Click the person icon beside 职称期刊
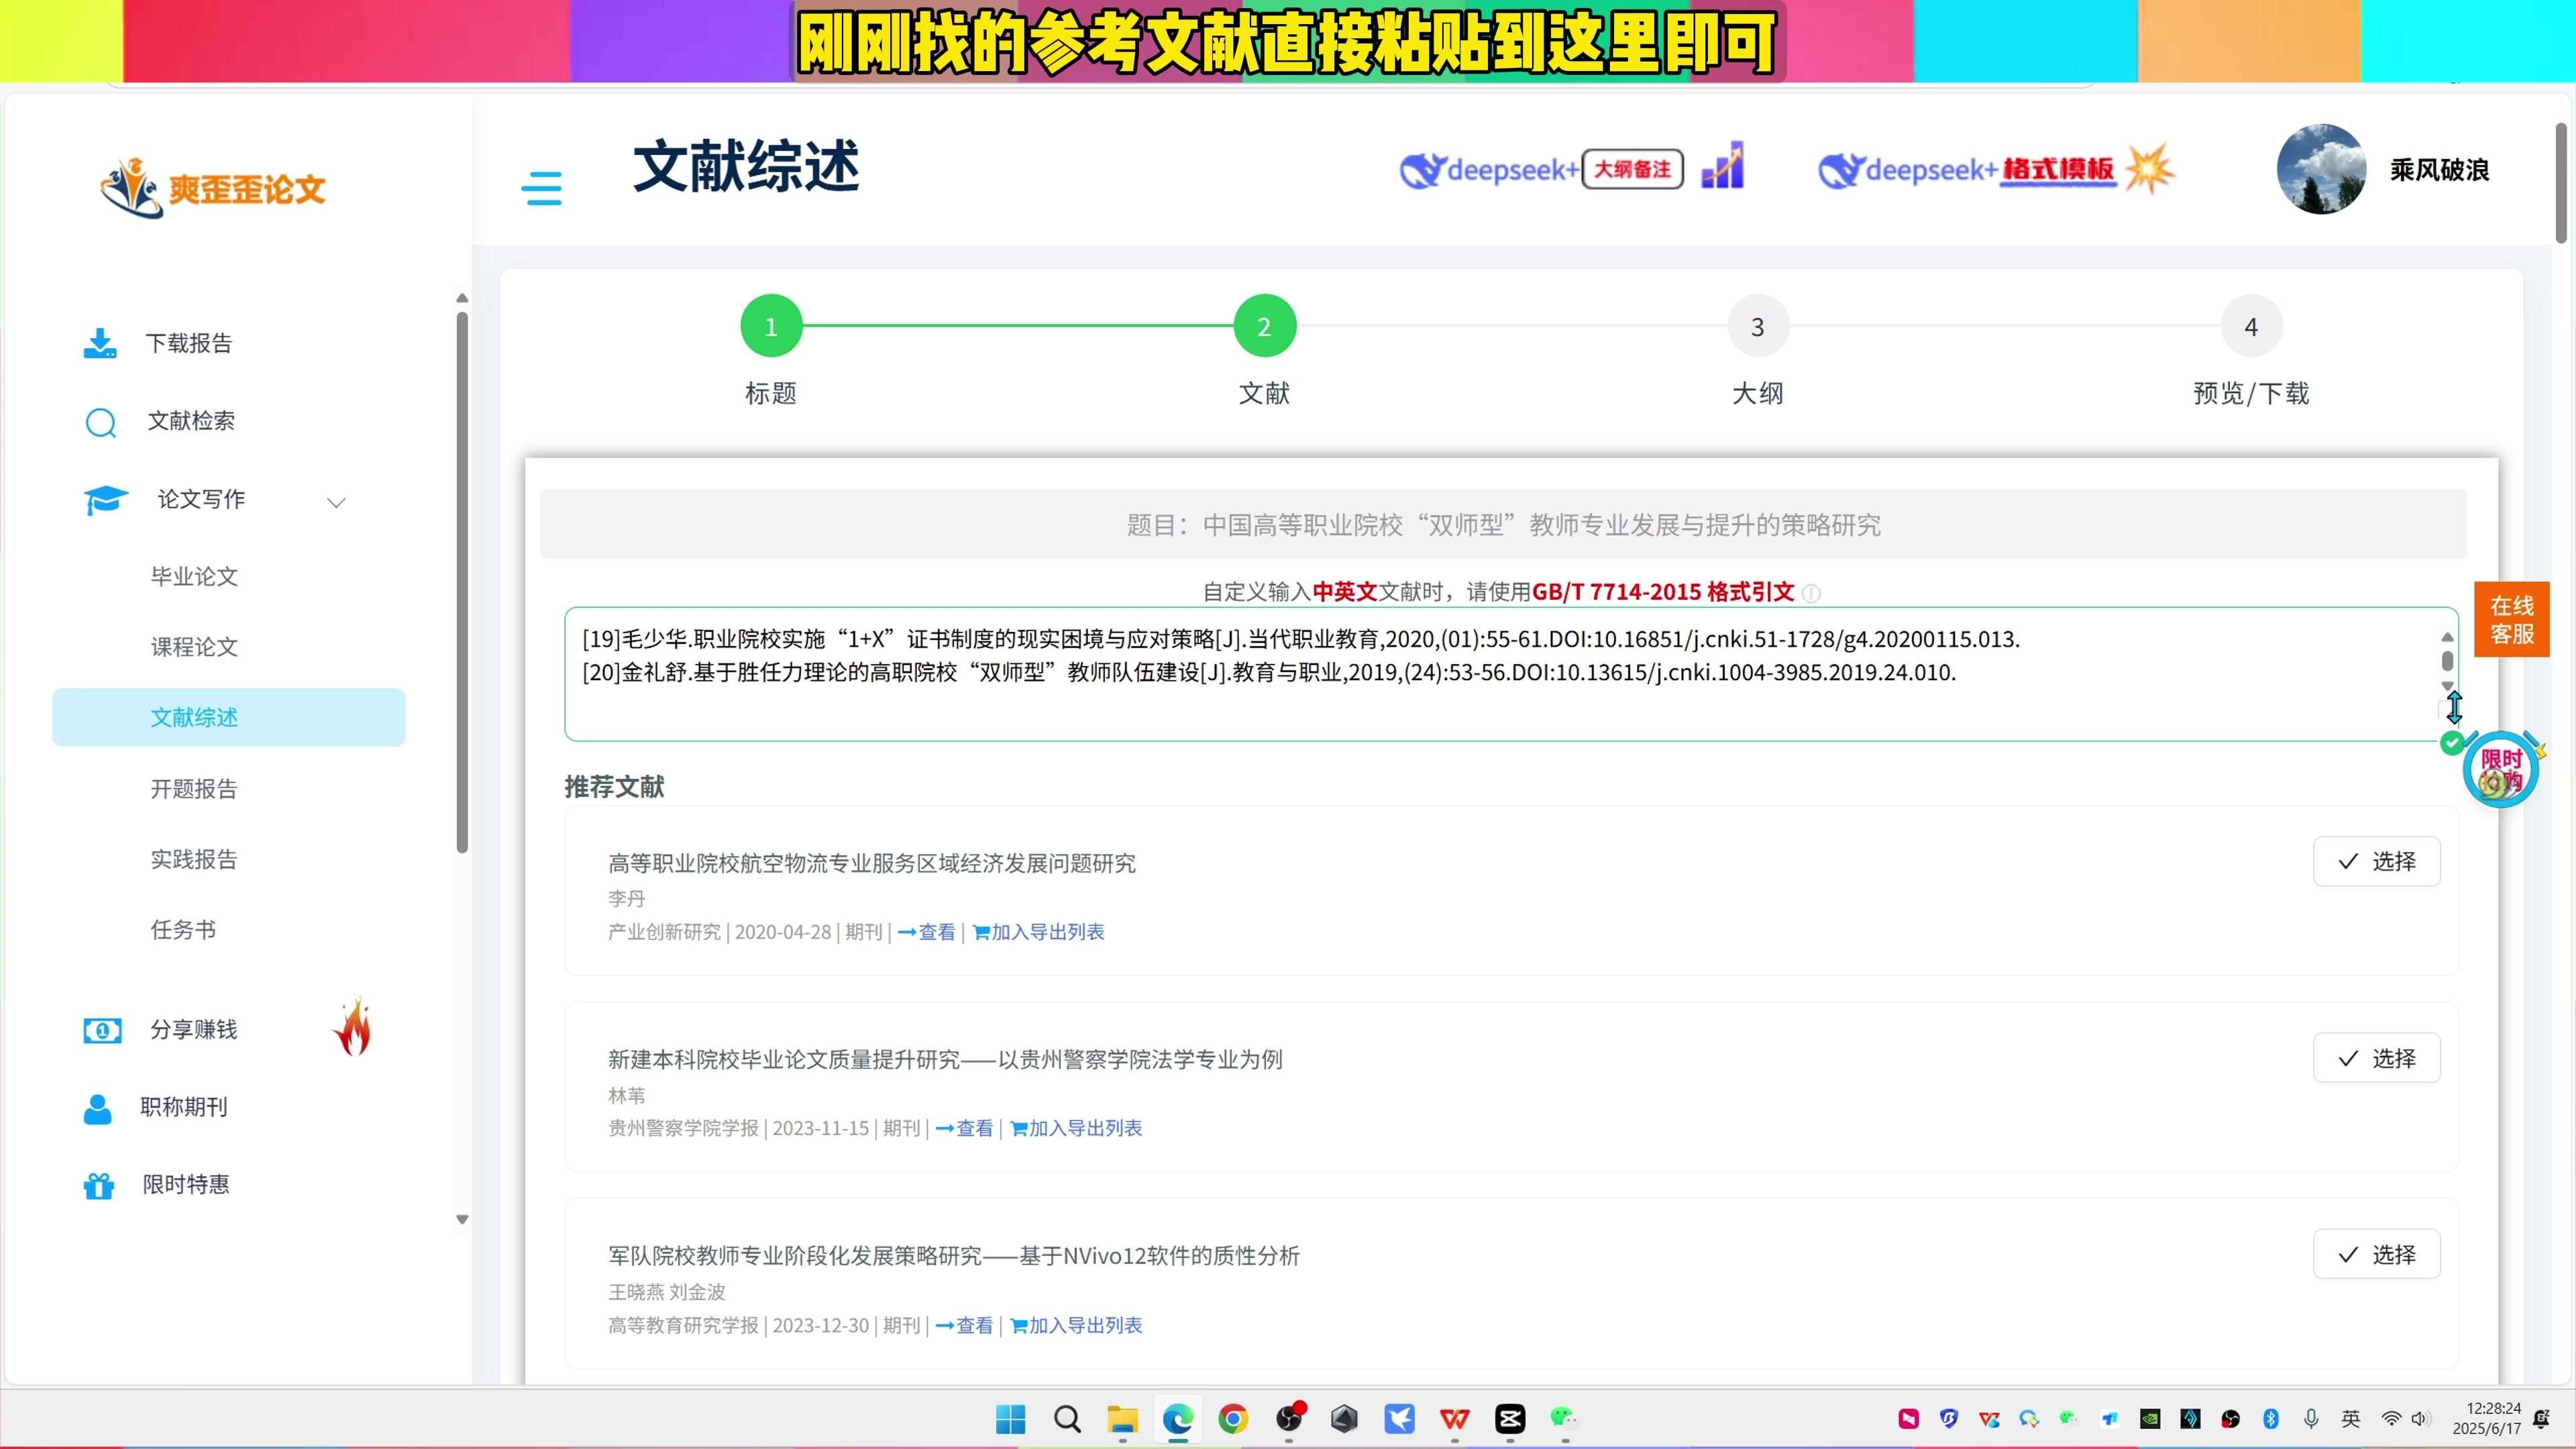The width and height of the screenshot is (2576, 1449). (97, 1108)
